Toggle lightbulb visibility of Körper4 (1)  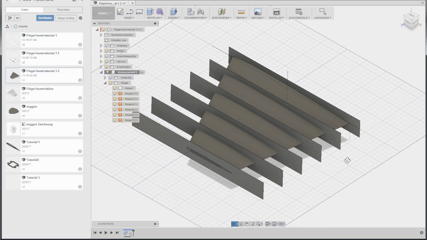(114, 104)
